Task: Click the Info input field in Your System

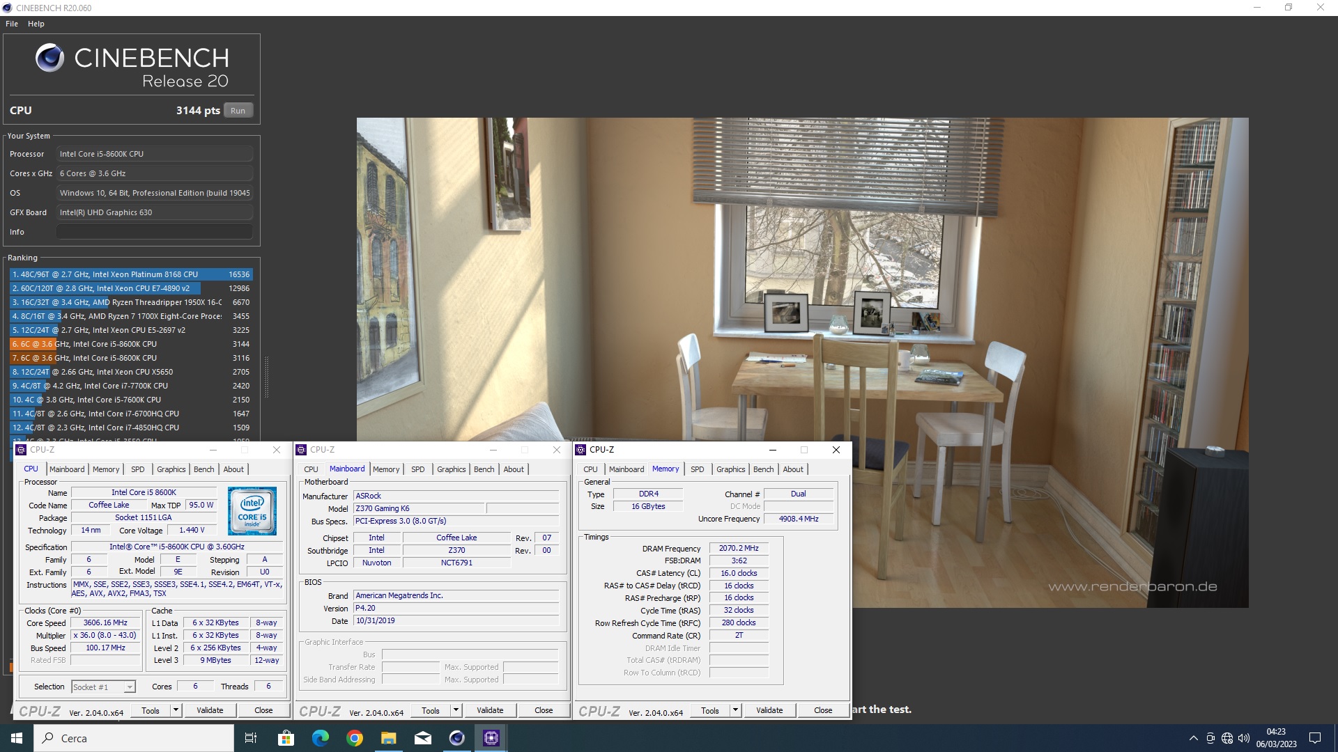Action: 155,232
